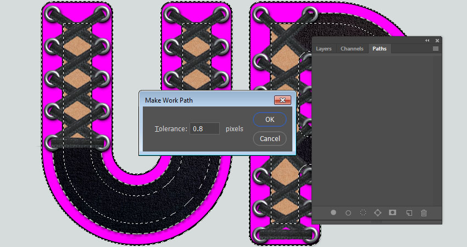Click the Make Work Path title bar
Screen dimensions: 467x247
coord(209,100)
